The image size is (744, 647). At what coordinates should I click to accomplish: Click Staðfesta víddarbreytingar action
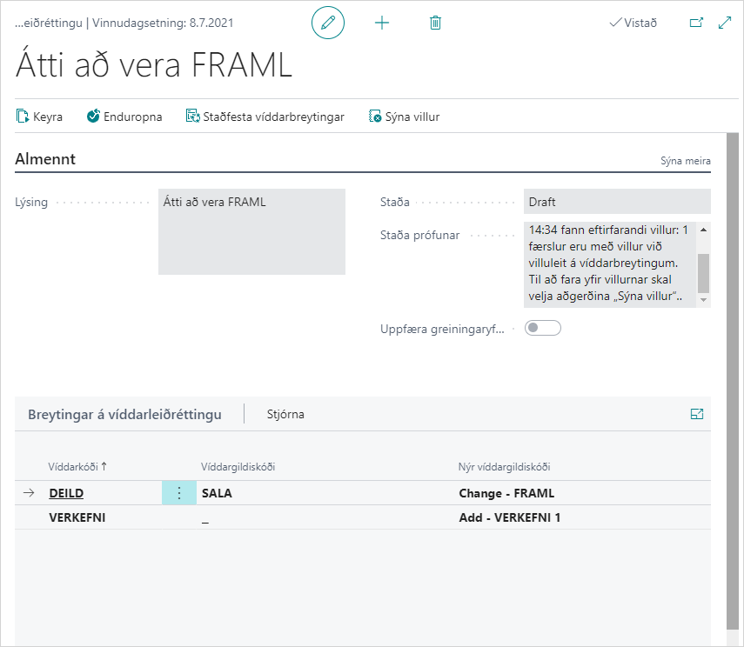point(265,117)
